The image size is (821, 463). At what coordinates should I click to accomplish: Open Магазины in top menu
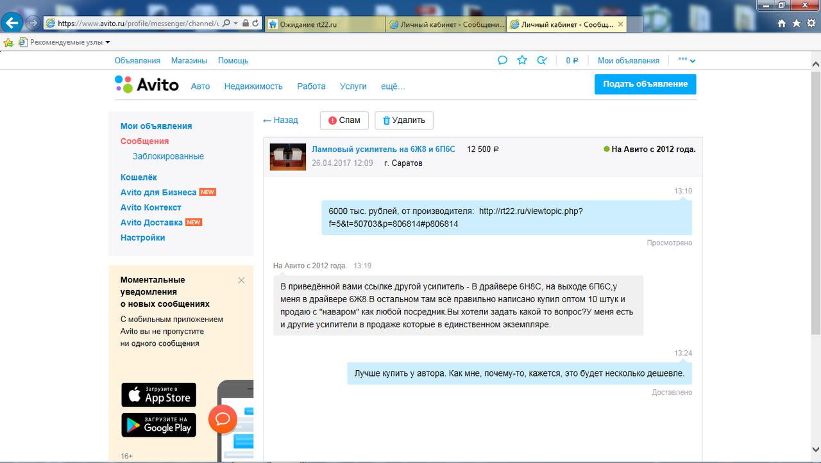189,60
